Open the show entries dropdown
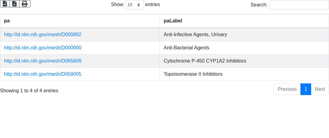 click(x=134, y=5)
